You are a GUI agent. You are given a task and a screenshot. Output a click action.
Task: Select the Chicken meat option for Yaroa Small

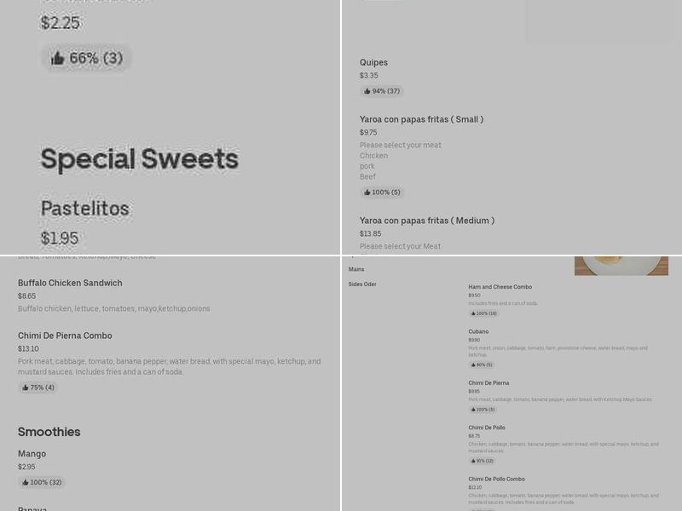(x=373, y=155)
